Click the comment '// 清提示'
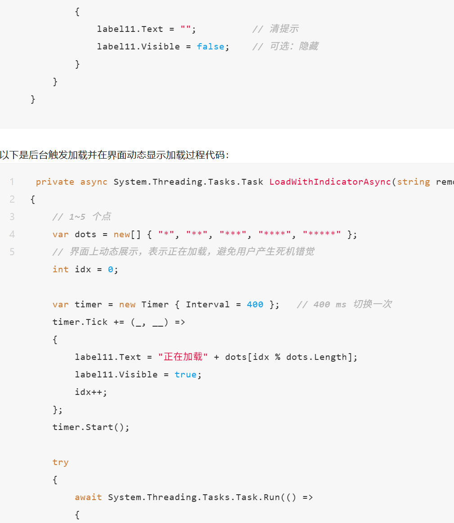 275,29
